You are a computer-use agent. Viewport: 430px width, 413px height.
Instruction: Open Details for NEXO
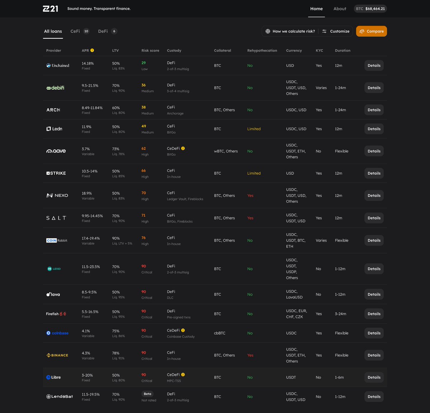pyautogui.click(x=374, y=196)
